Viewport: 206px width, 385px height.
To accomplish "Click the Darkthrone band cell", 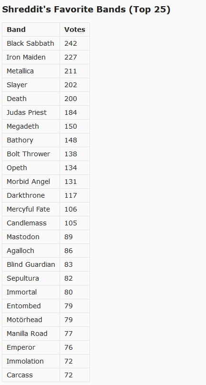I will pyautogui.click(x=31, y=195).
